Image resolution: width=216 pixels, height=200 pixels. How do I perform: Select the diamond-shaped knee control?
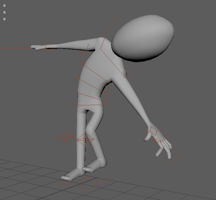[85, 139]
